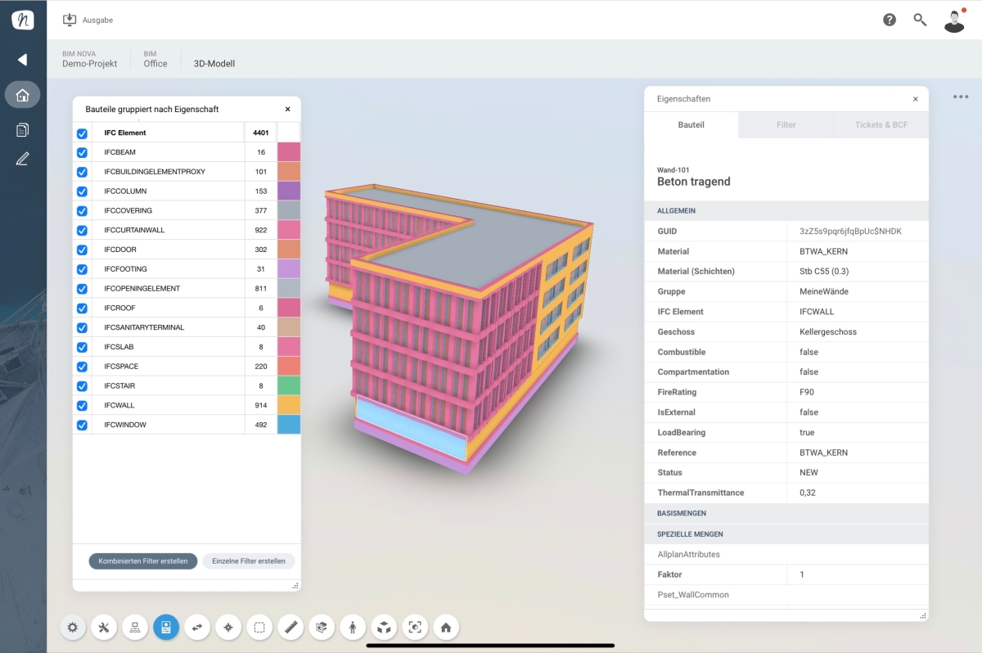982x653 pixels.
Task: Open the Tickets & BCF tab
Action: tap(881, 125)
